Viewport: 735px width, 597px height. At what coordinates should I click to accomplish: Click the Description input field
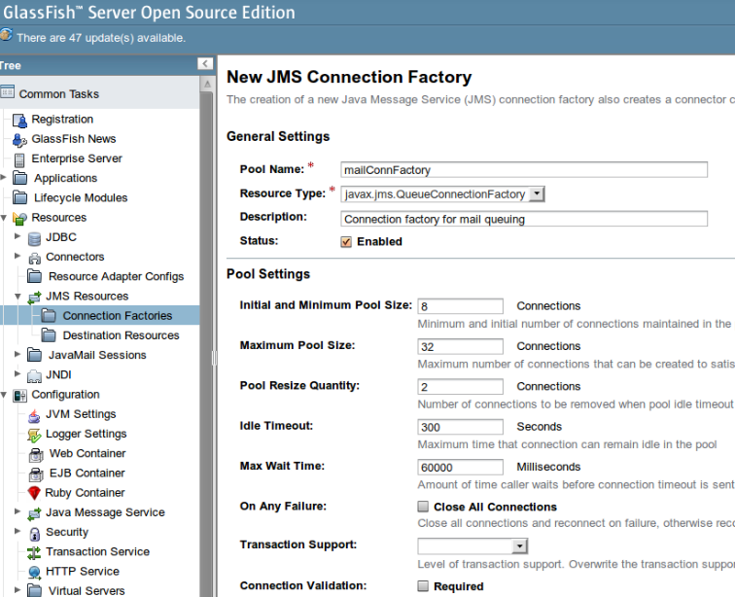pos(524,219)
